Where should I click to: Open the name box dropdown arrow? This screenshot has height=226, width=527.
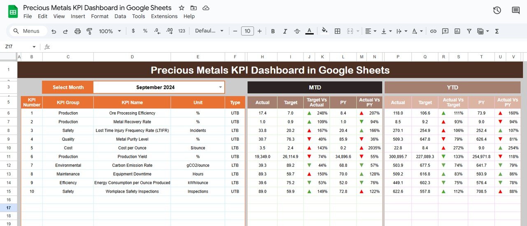pyautogui.click(x=34, y=47)
